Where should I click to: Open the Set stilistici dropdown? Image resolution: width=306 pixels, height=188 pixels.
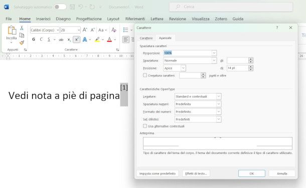[x=219, y=119]
